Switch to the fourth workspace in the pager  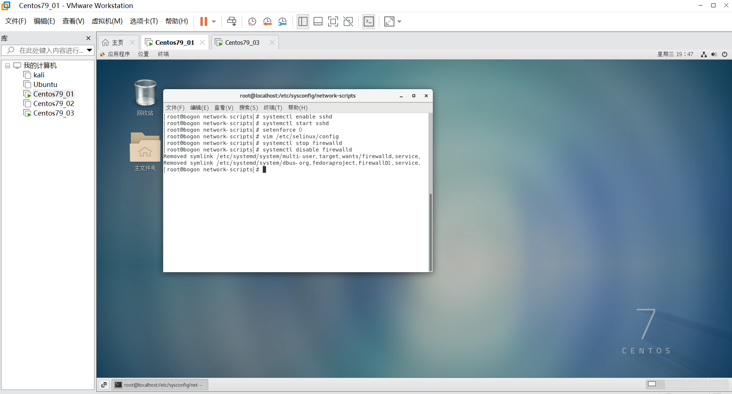tap(718, 384)
